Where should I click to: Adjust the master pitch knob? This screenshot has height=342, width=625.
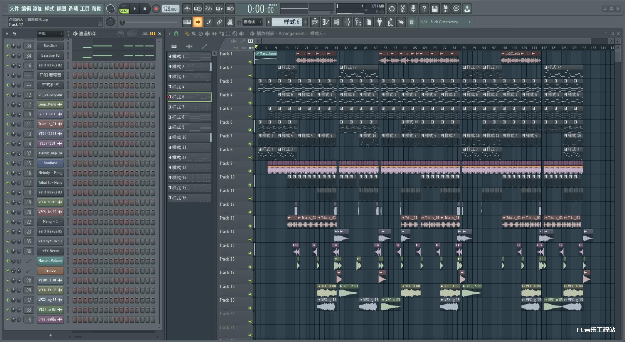tap(111, 22)
